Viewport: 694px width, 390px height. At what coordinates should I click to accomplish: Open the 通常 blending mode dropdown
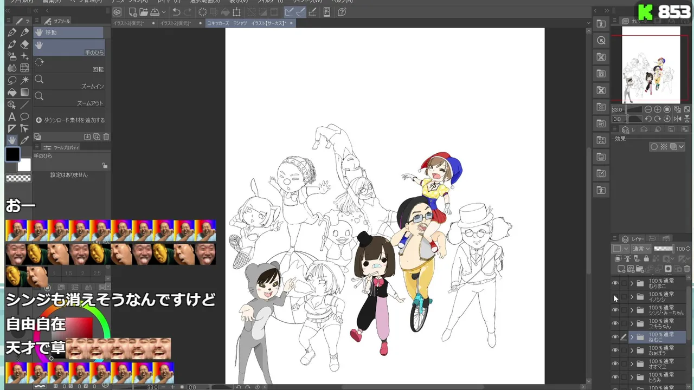point(641,249)
